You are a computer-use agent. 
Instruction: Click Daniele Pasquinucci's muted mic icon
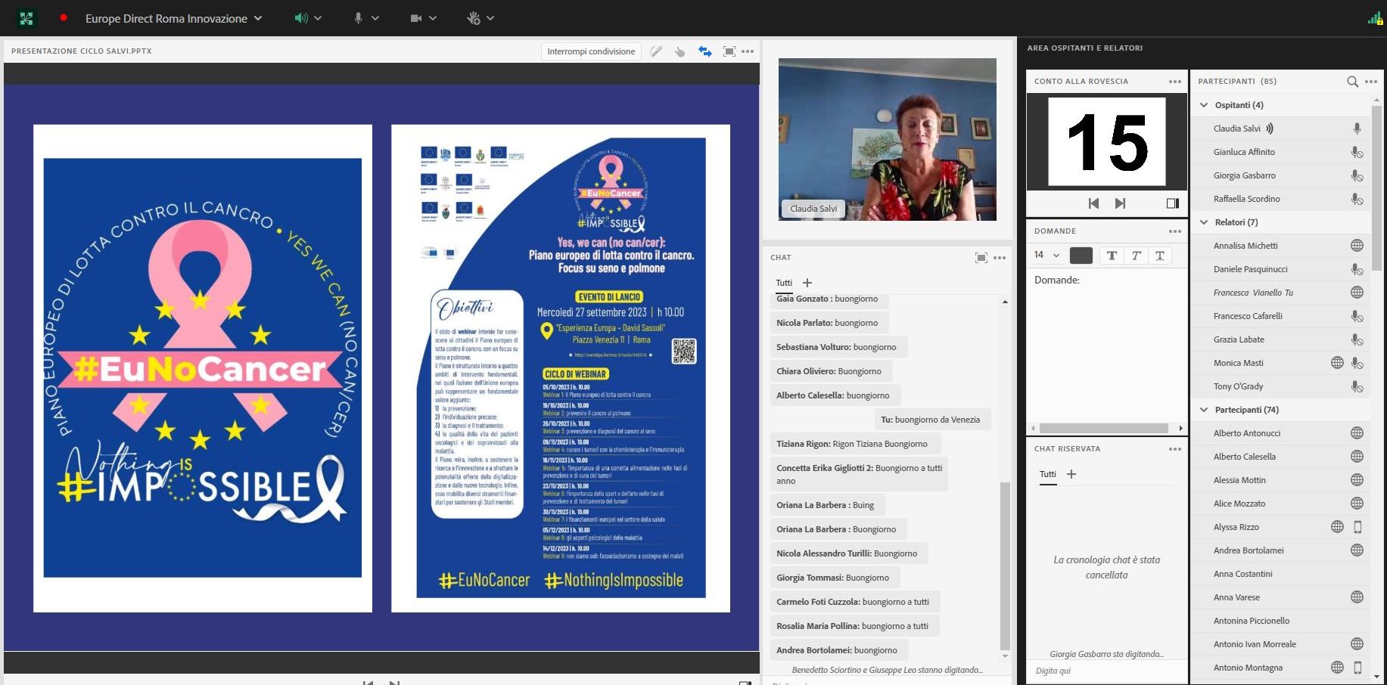(x=1357, y=269)
